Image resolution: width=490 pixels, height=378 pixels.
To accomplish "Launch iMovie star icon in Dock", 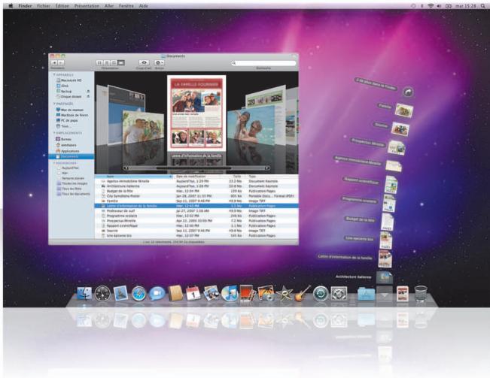I will click(x=285, y=293).
